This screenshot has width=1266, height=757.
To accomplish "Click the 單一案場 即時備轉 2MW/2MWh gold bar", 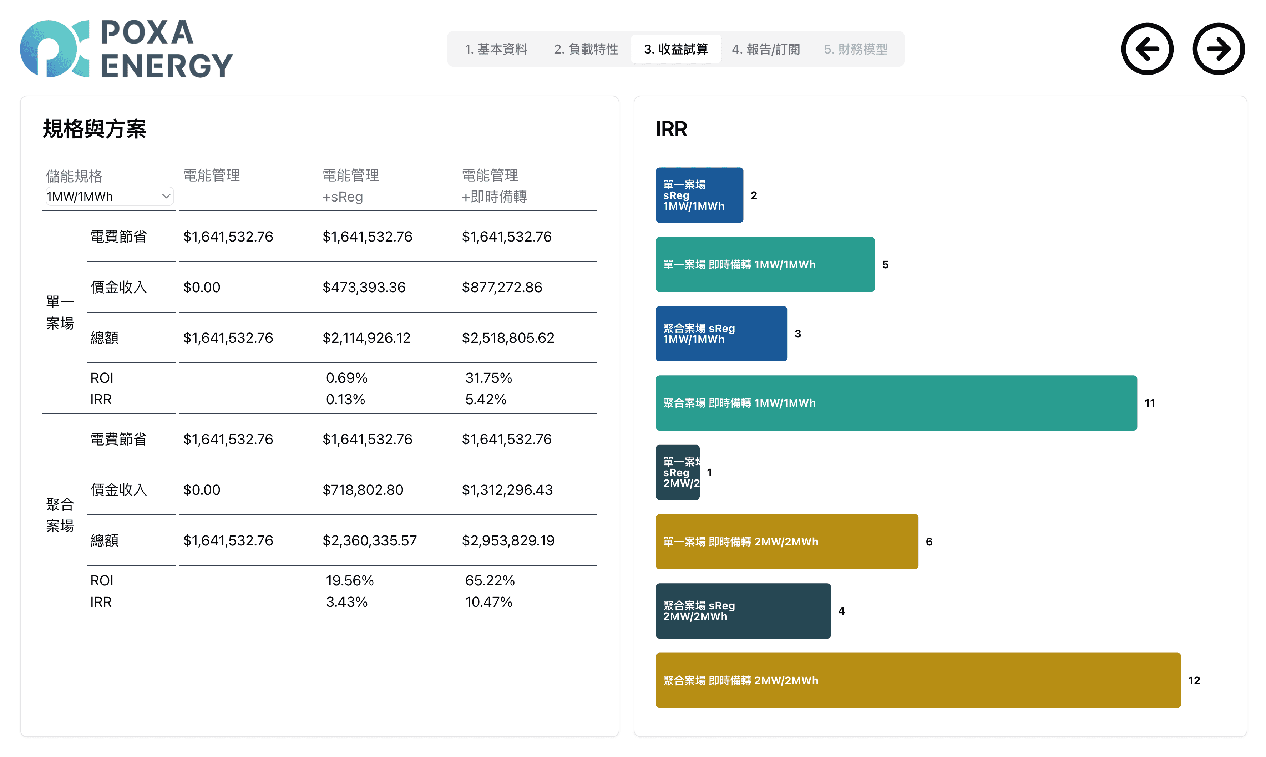I will (786, 542).
